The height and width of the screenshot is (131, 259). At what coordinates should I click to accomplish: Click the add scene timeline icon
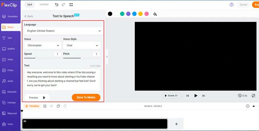(x=45, y=106)
